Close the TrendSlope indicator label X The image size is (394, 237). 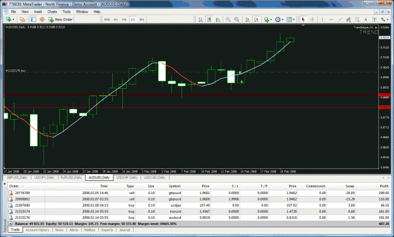pyautogui.click(x=376, y=27)
